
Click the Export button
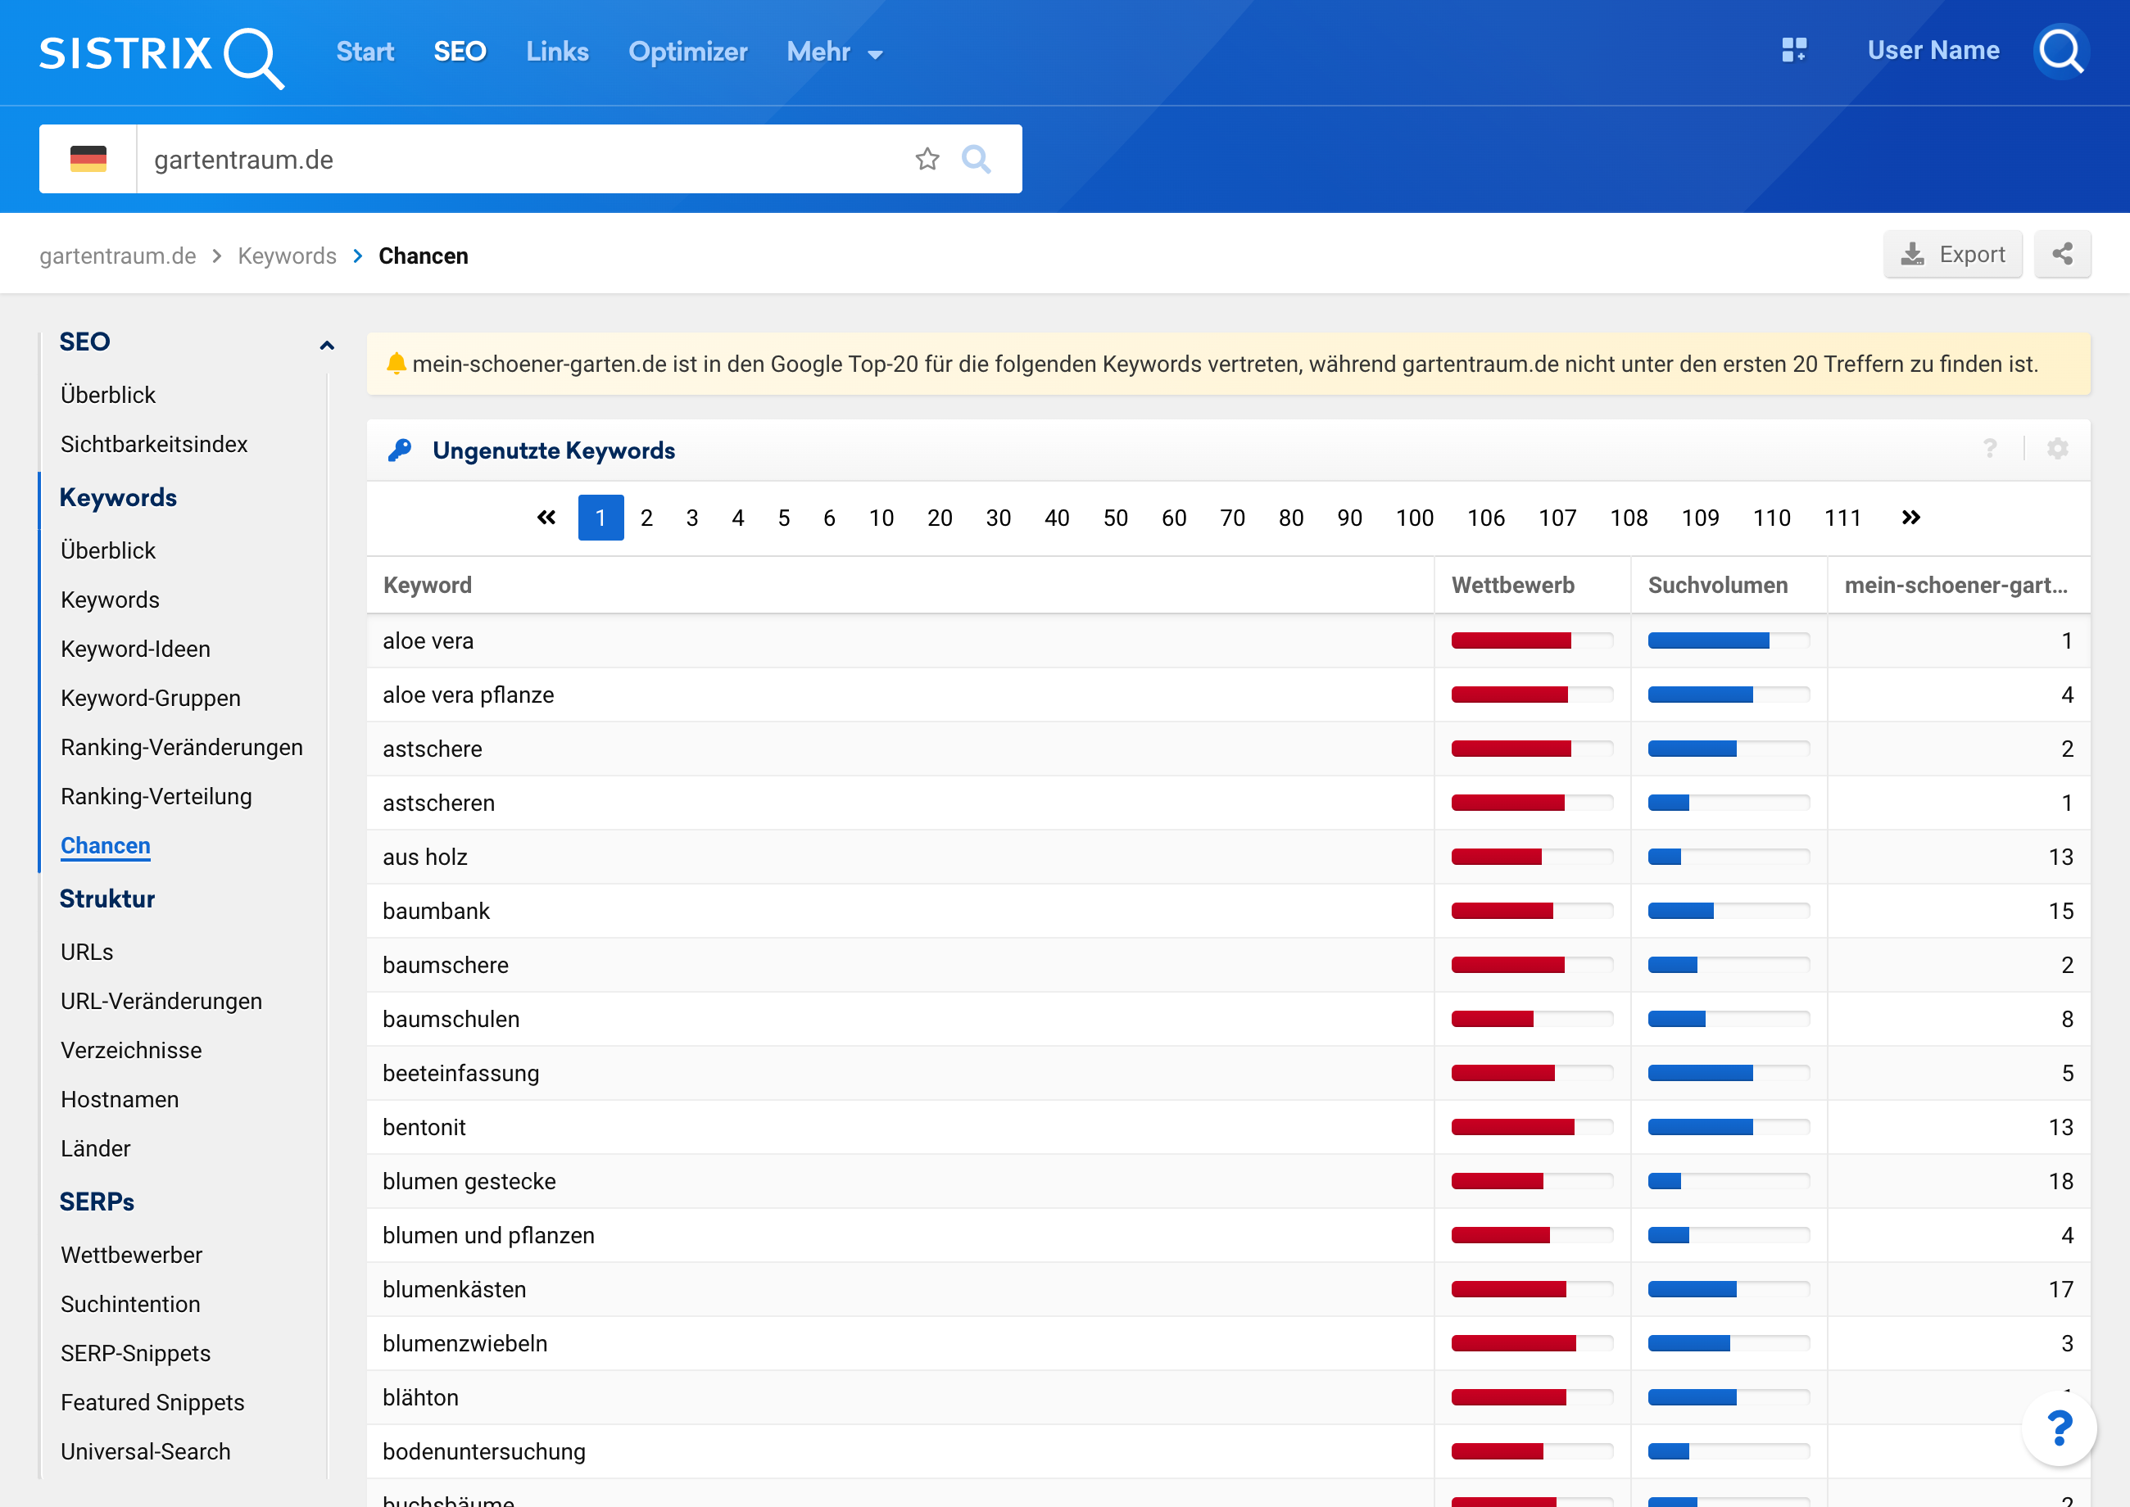(x=1953, y=254)
